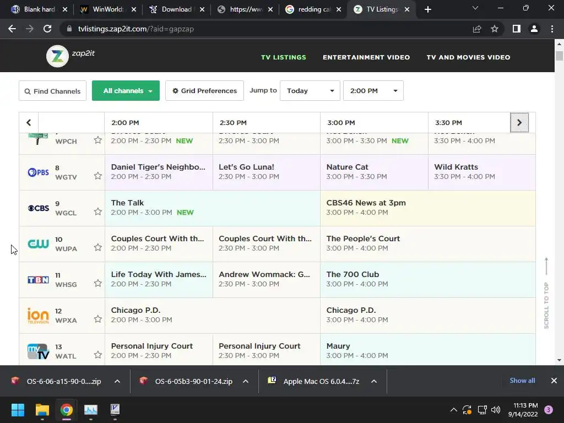This screenshot has width=564, height=423.
Task: Open CBS46 News at 3pm listing
Action: point(427,208)
